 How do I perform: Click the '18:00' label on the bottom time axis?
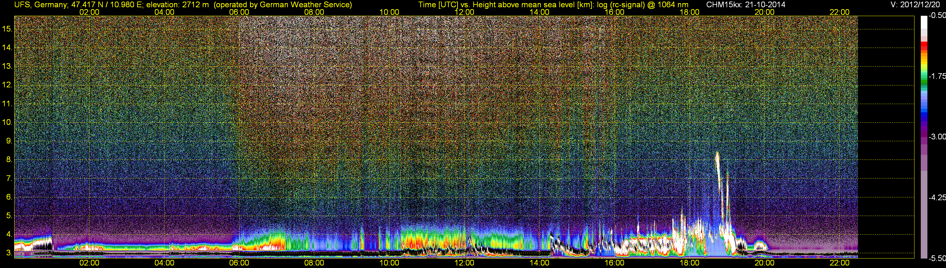[x=689, y=263]
